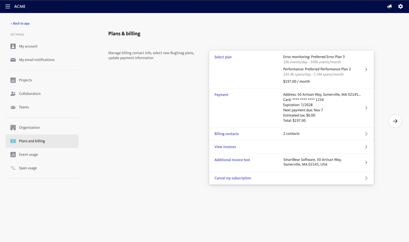The width and height of the screenshot is (409, 242).
Task: Expand Cancel my subscription row chevron
Action: (366, 178)
